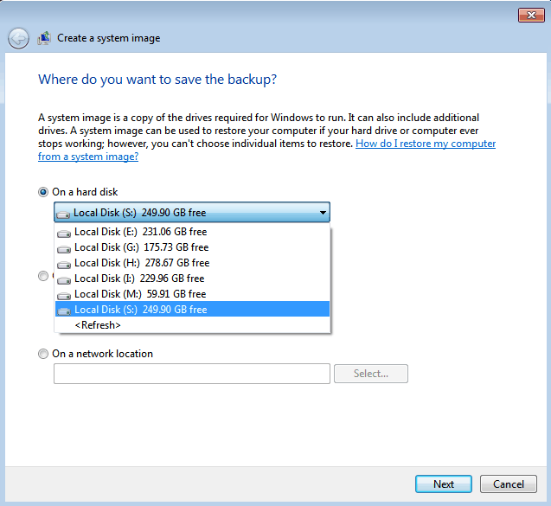Image resolution: width=551 pixels, height=506 pixels.
Task: Click drive icon in highlighted Local Disk (S:) row
Action: click(63, 311)
